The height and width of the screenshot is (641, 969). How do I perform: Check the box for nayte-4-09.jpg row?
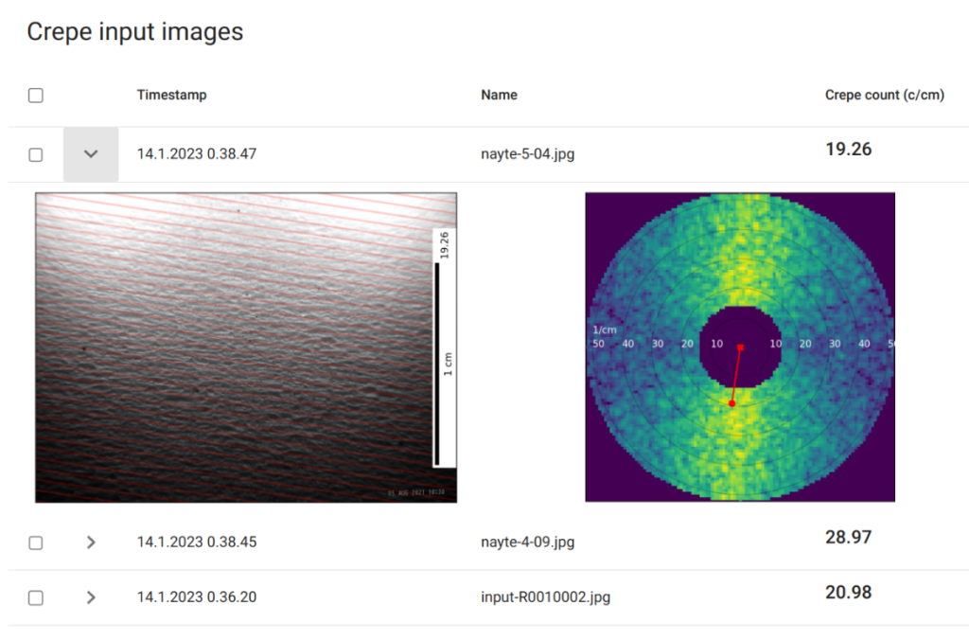(x=36, y=543)
